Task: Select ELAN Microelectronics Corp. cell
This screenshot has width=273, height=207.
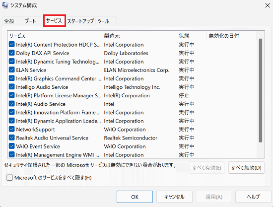Action: click(136, 70)
